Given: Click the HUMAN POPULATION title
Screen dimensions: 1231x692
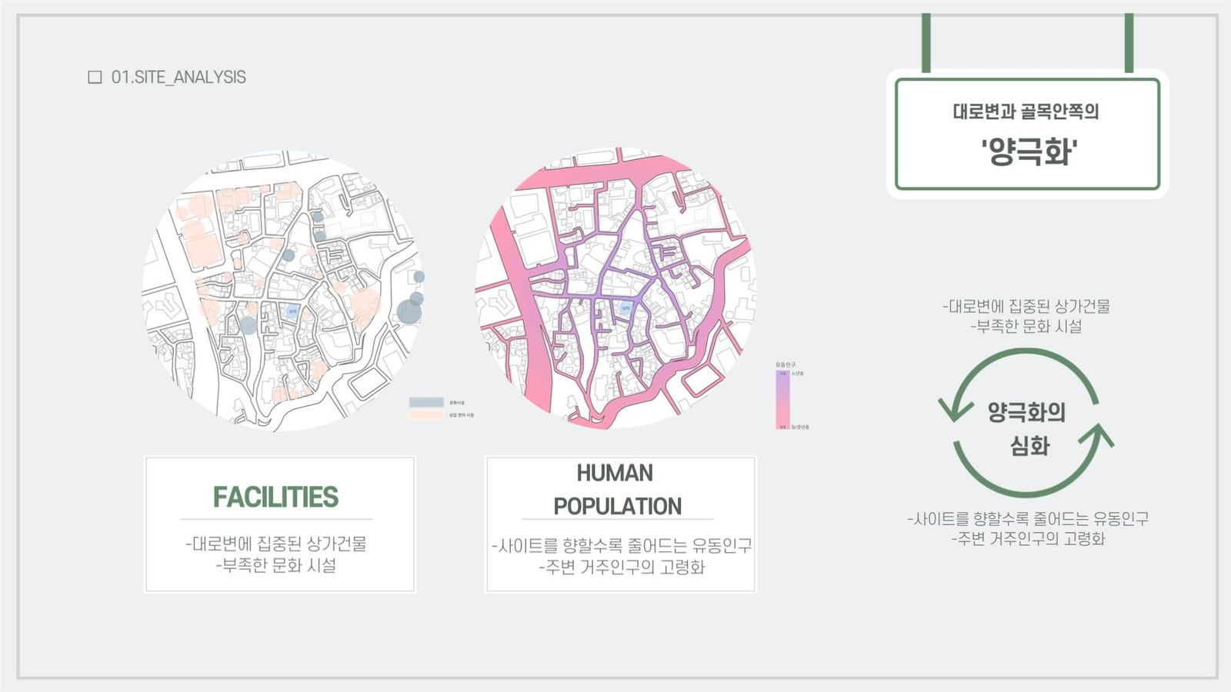Looking at the screenshot, I should point(617,489).
